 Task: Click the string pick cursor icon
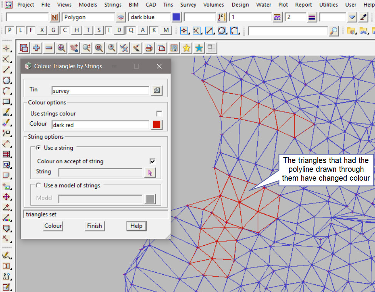(150, 172)
